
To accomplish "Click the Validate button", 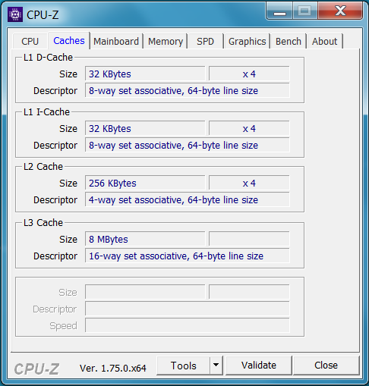I will tap(259, 366).
